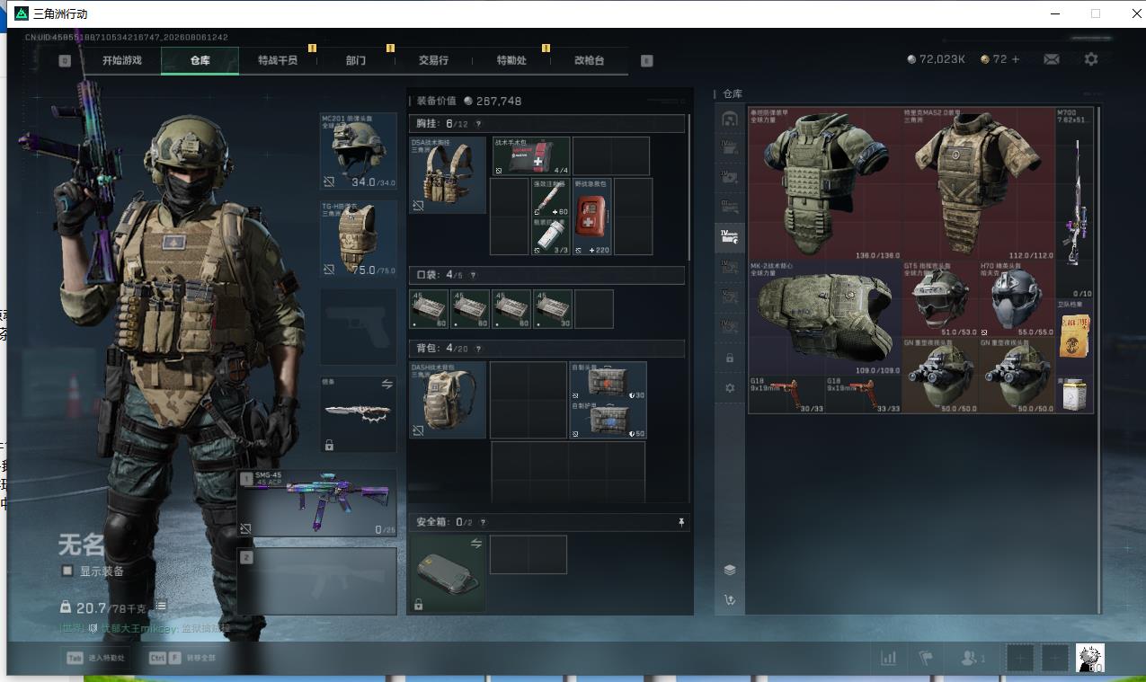
Task: Select the MK-2 tactical vest in warehouse
Action: (826, 318)
